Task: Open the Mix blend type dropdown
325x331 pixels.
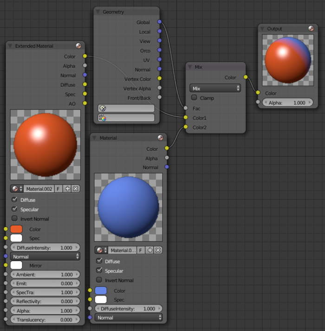Action: (215, 88)
